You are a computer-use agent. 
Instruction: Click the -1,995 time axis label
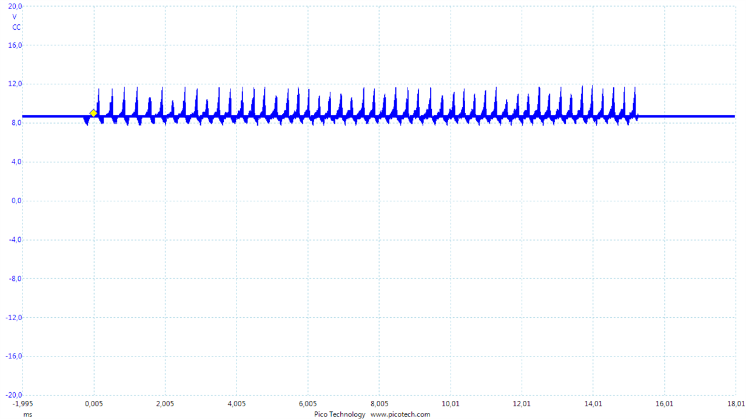(x=22, y=403)
